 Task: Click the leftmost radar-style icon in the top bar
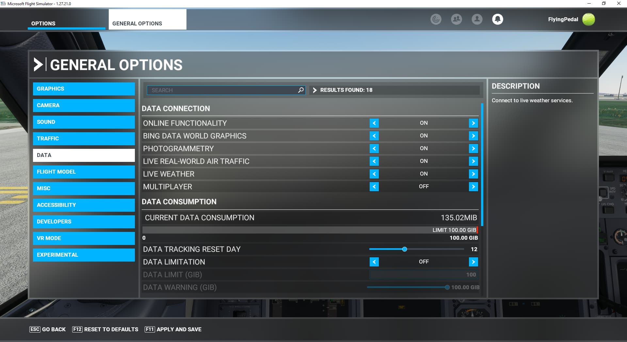[x=436, y=19]
